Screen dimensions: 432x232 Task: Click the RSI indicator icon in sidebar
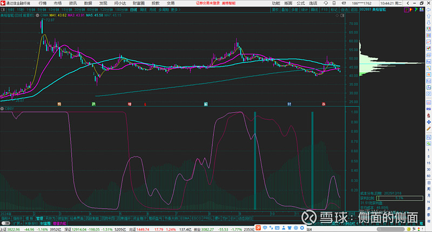click(x=429, y=109)
